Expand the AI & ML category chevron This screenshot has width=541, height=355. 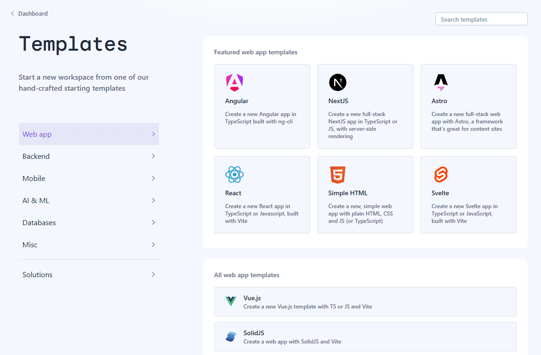coord(153,200)
